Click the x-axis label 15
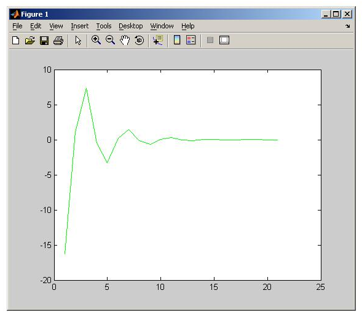 tap(213, 287)
